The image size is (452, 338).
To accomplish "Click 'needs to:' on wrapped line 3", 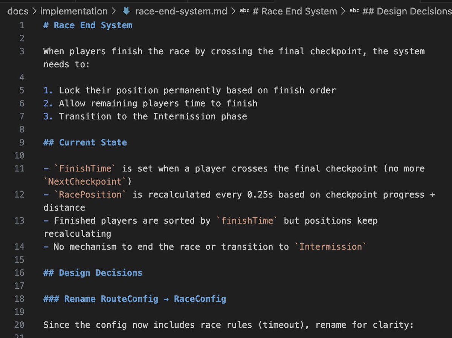I will (x=67, y=64).
